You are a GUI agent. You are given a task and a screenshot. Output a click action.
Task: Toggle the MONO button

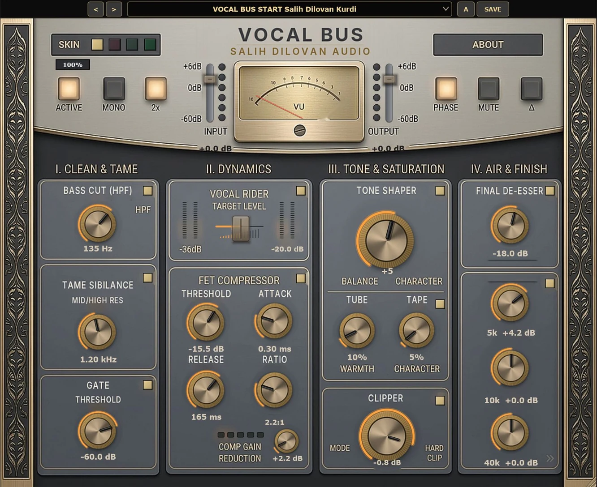[114, 88]
